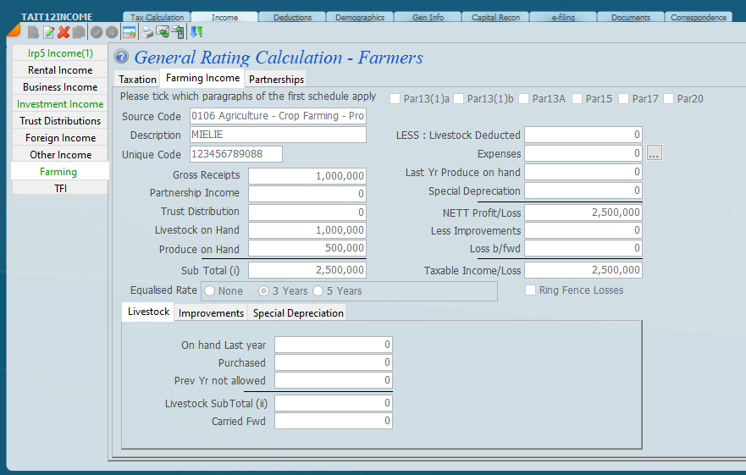Click the printer icon in toolbar

(147, 32)
